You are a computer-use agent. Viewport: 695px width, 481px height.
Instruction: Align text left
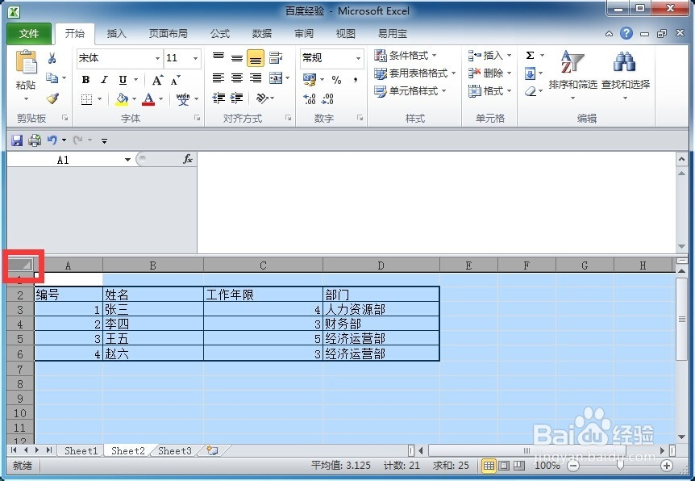pyautogui.click(x=218, y=78)
